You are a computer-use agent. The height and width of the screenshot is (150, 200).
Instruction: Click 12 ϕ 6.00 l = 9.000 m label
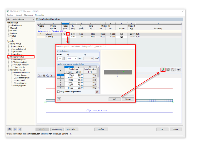coord(98,111)
